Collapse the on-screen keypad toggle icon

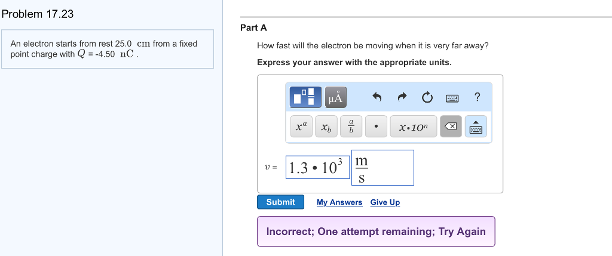[477, 127]
